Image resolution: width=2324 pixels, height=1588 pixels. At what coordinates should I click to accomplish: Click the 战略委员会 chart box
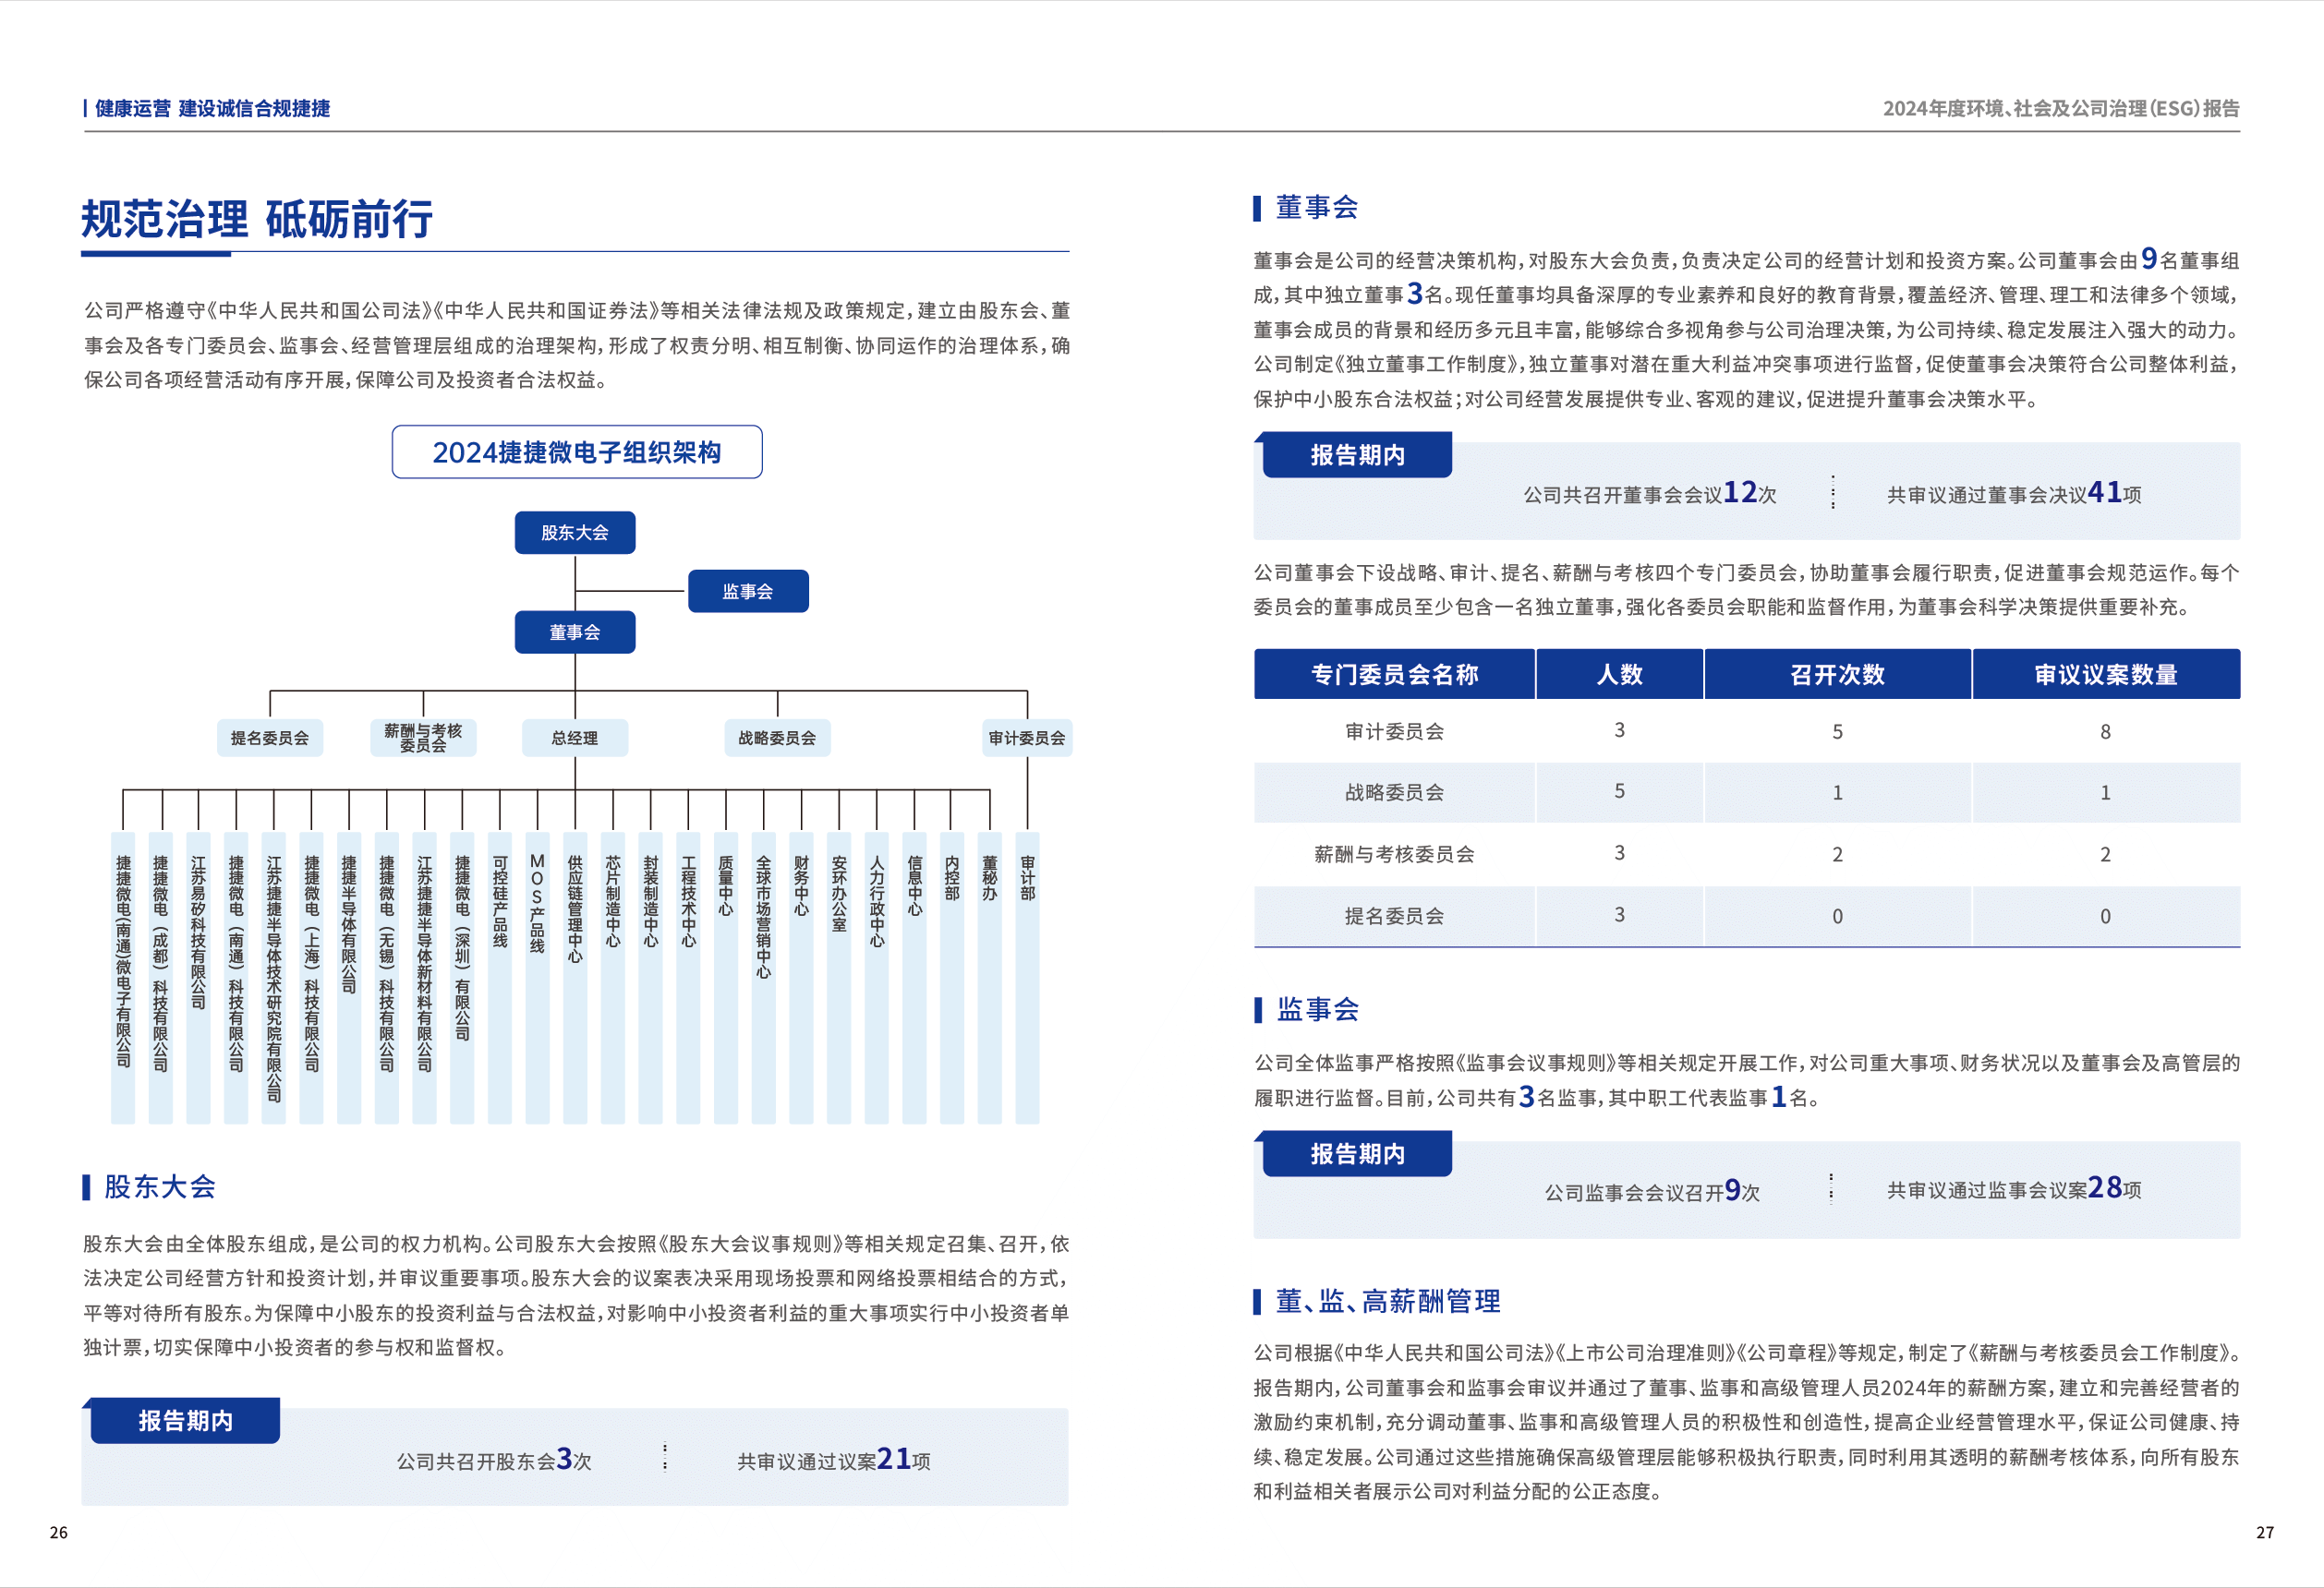777,738
